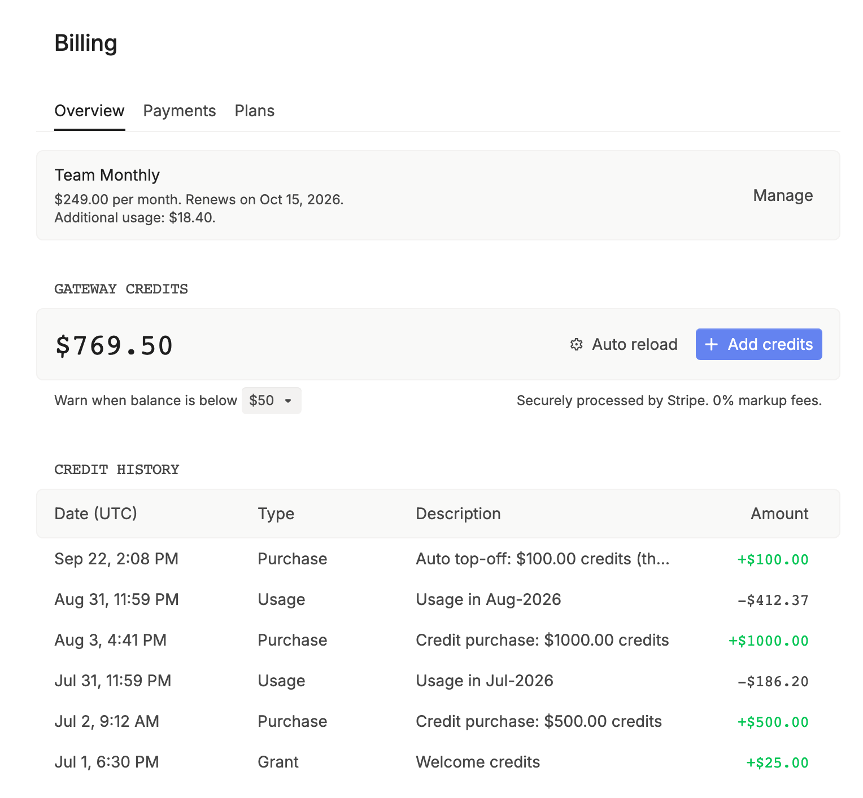Open Auto reload settings

[624, 344]
